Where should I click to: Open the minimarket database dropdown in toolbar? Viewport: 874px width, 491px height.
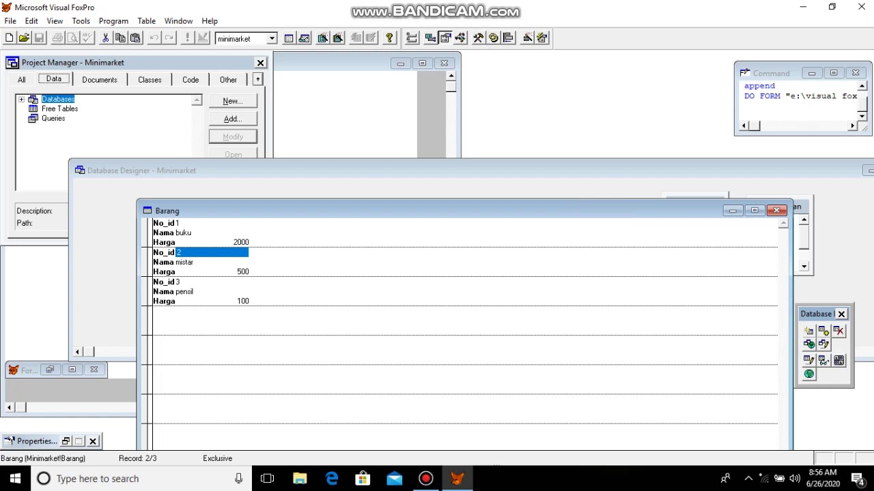[272, 39]
